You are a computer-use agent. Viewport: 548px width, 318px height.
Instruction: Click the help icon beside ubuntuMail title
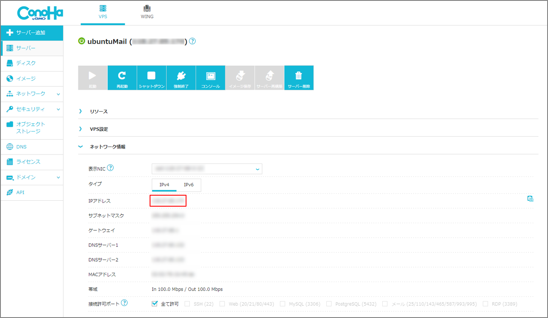pos(192,41)
